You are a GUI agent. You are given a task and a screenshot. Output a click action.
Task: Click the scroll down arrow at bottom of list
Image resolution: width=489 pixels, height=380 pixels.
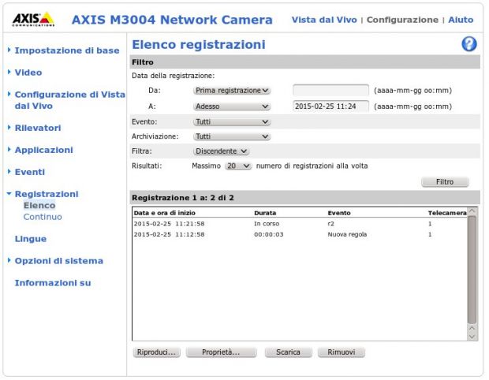click(x=472, y=337)
